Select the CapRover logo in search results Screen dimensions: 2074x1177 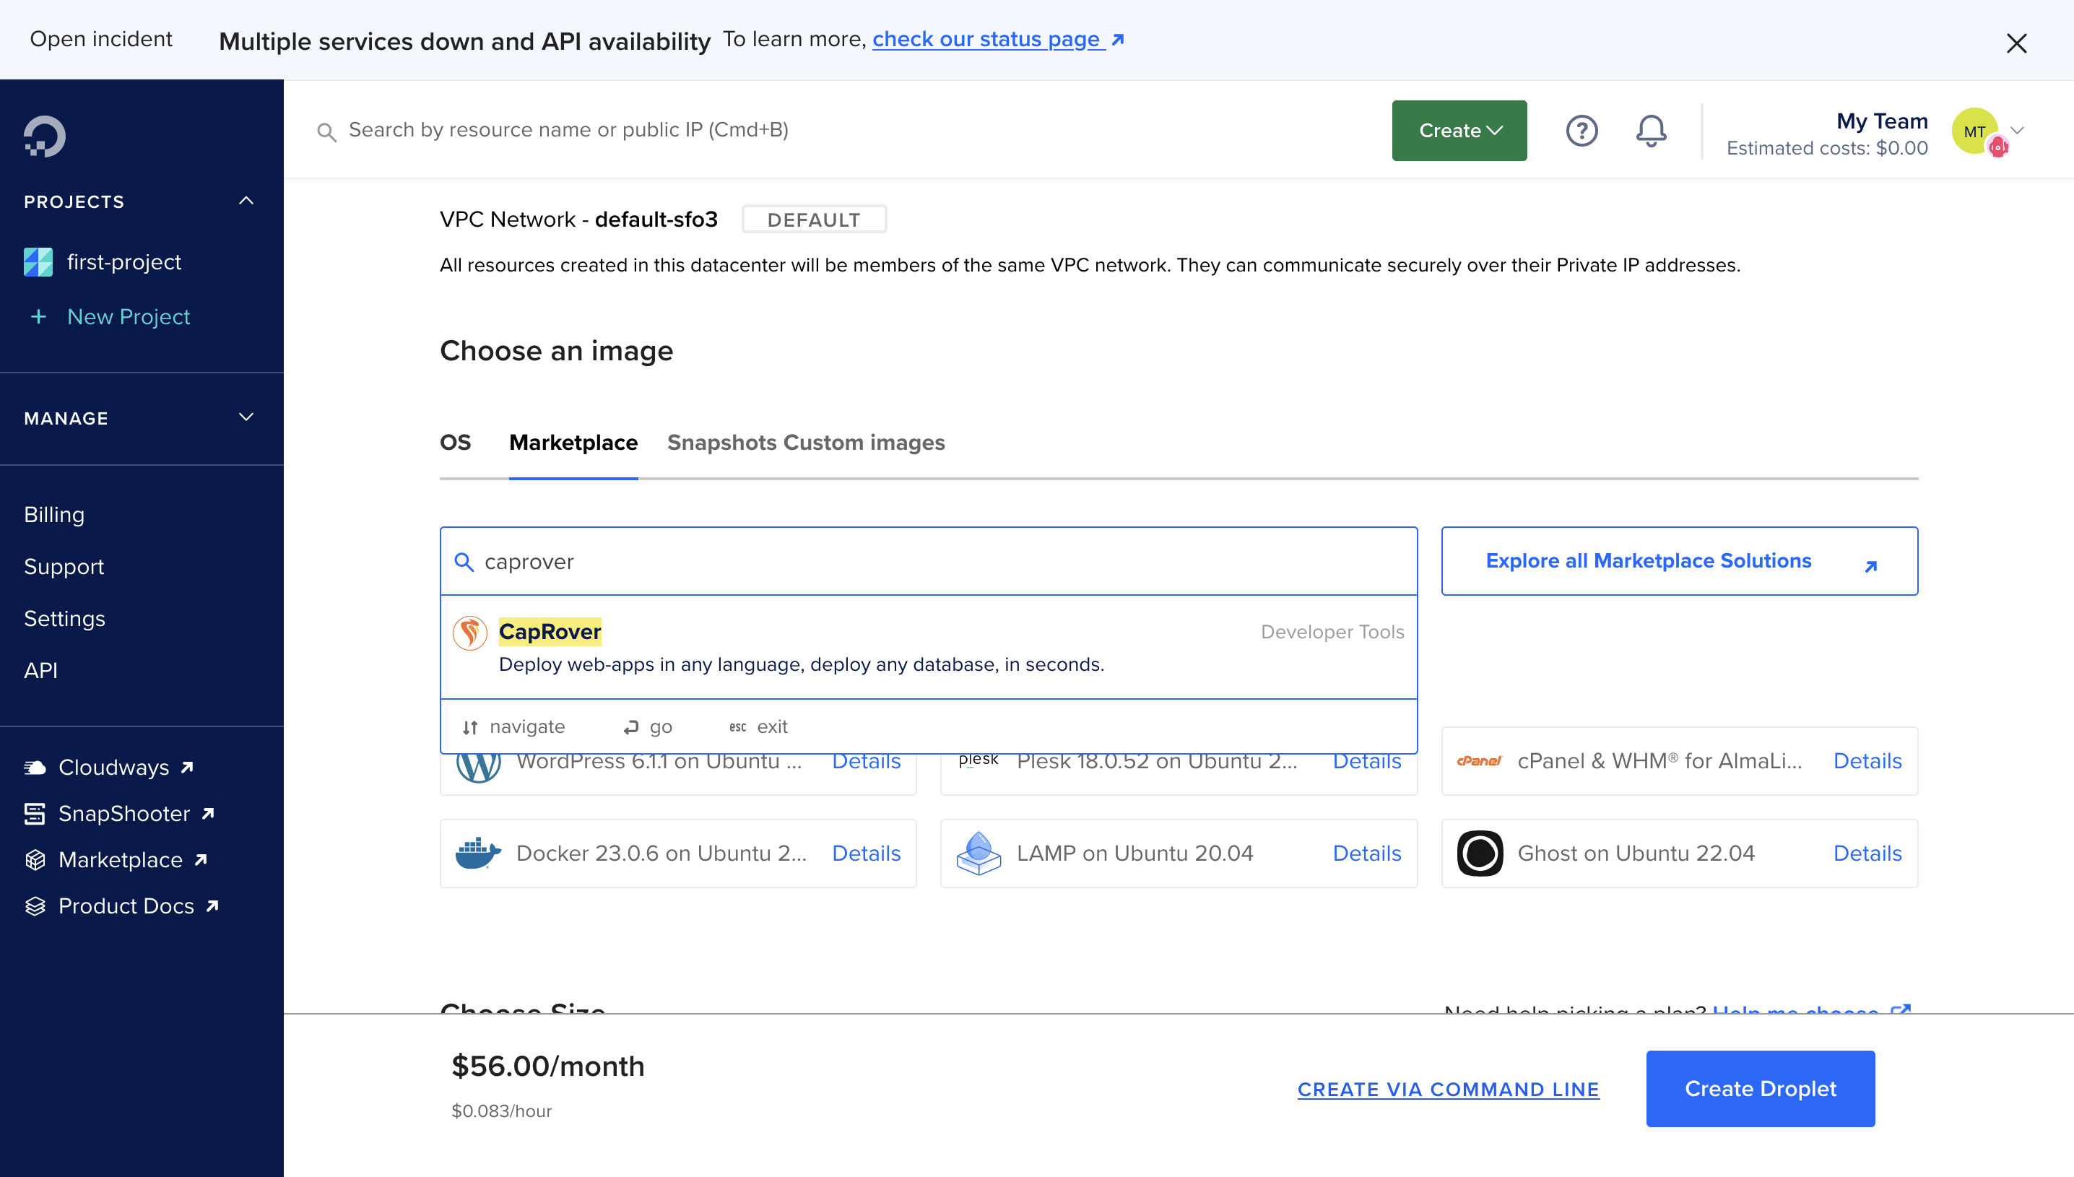click(469, 632)
